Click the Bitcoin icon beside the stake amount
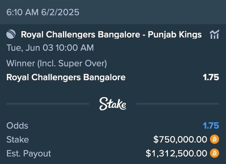 (x=215, y=139)
